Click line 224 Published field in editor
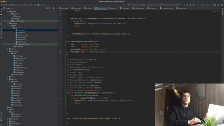Image resolution: width=224 pixels, height=126 pixels. tap(75, 52)
